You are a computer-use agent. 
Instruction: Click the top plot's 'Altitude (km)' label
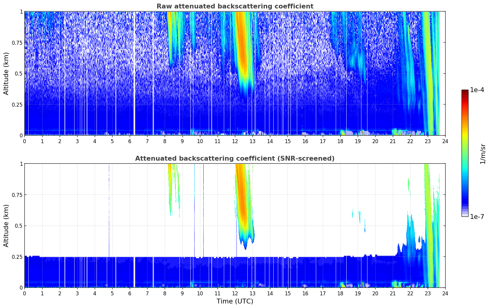[6, 73]
